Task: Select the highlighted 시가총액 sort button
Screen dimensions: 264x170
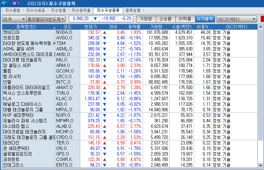Action: coord(205,19)
